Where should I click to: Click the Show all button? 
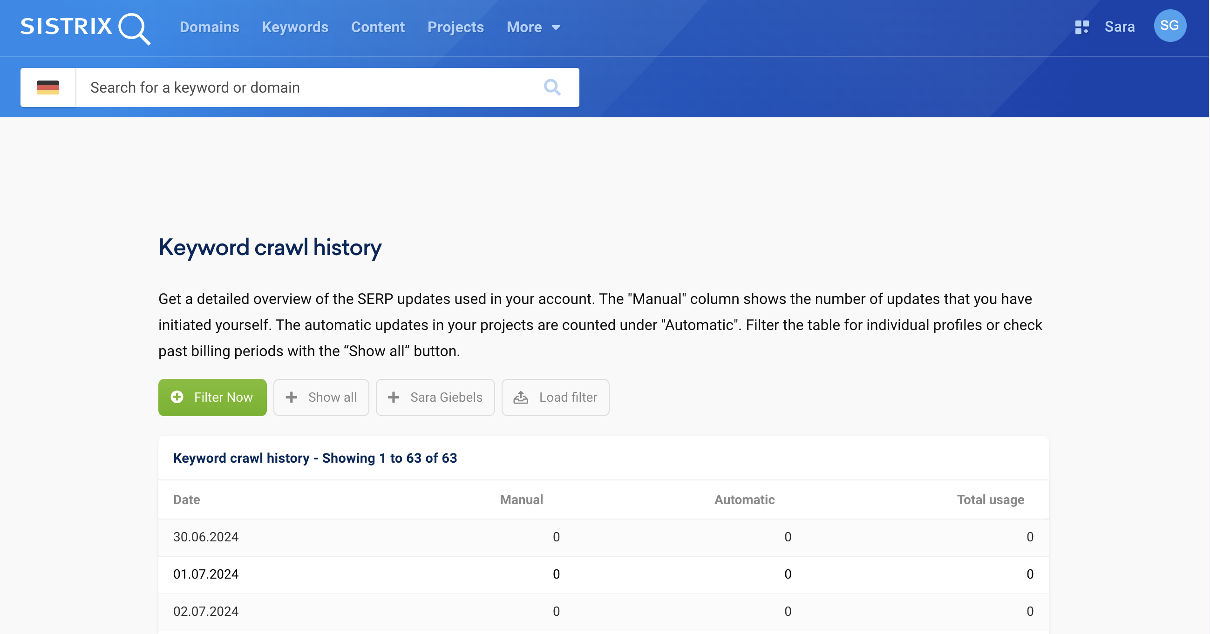click(x=320, y=397)
